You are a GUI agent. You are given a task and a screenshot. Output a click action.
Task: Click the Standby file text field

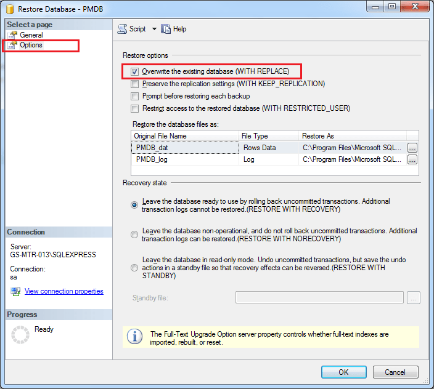click(319, 298)
